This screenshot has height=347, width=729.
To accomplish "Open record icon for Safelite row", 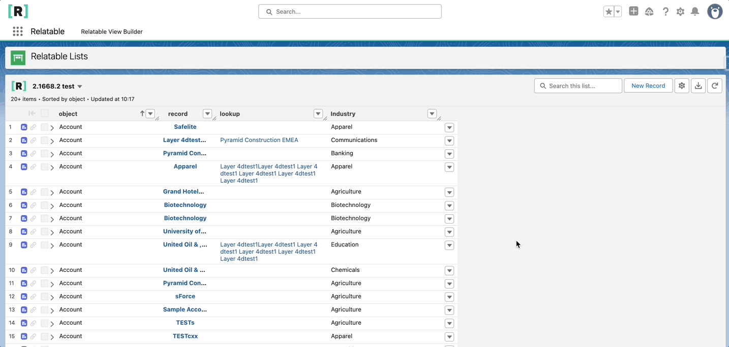I will 24,127.
